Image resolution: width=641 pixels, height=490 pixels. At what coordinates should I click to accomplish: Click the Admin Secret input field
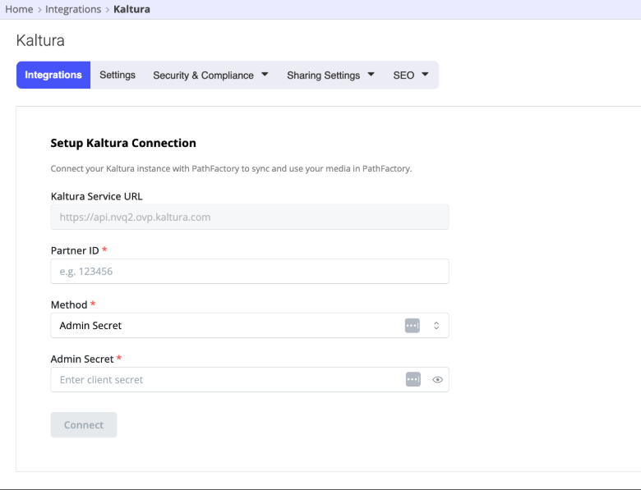(250, 380)
